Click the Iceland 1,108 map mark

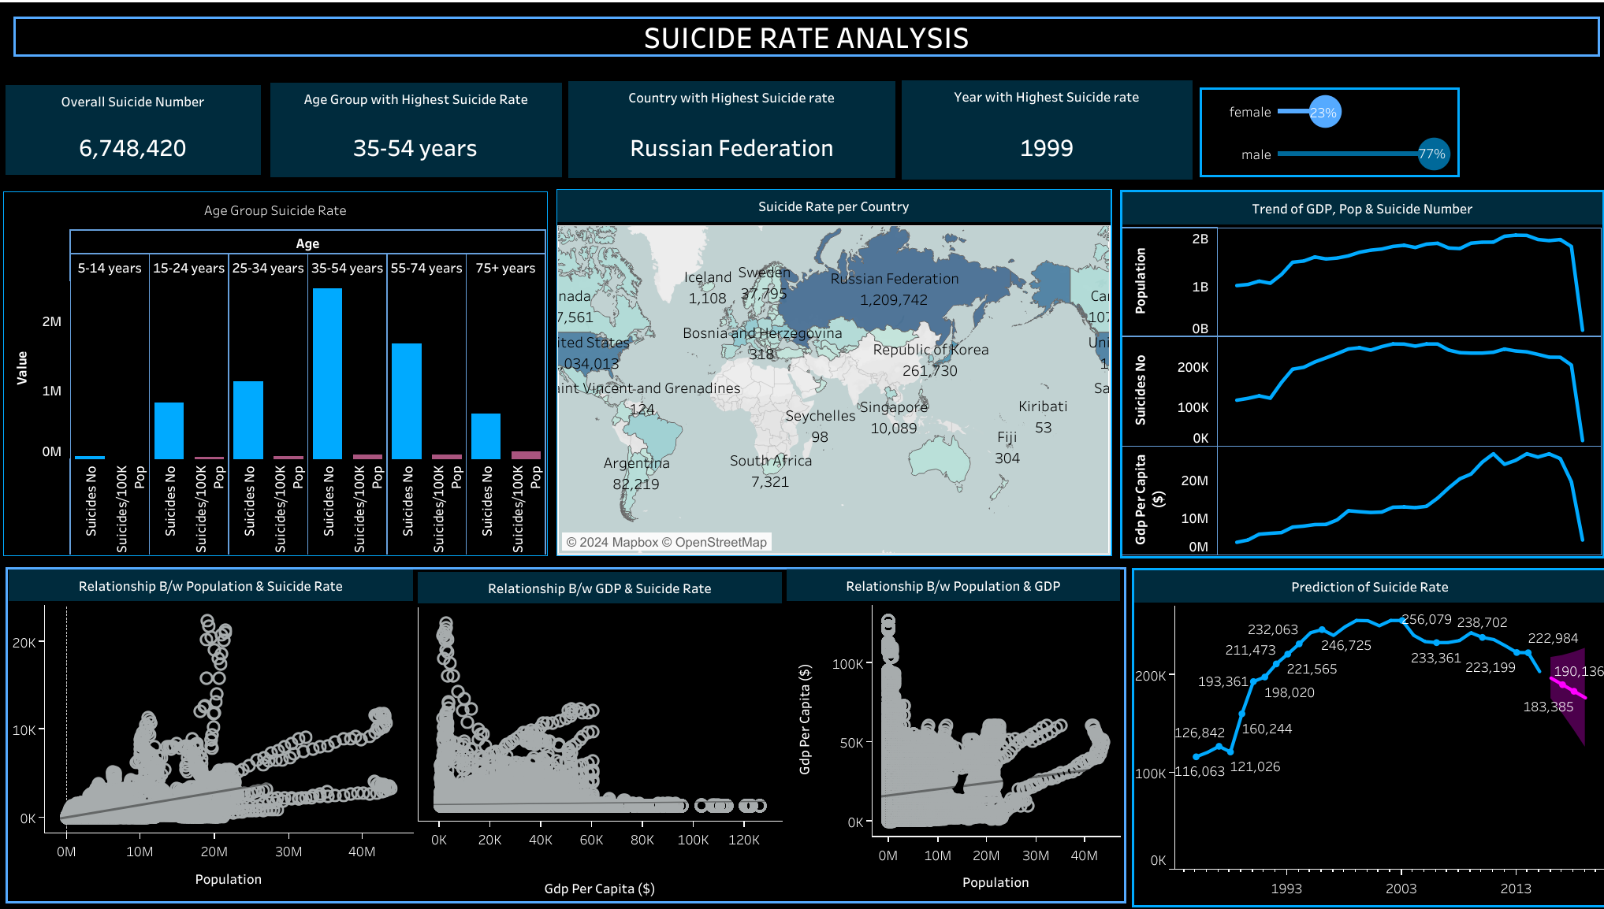click(706, 288)
